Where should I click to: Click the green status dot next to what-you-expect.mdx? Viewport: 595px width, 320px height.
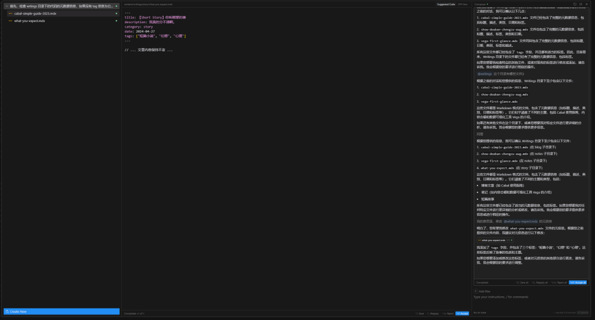(116, 20)
